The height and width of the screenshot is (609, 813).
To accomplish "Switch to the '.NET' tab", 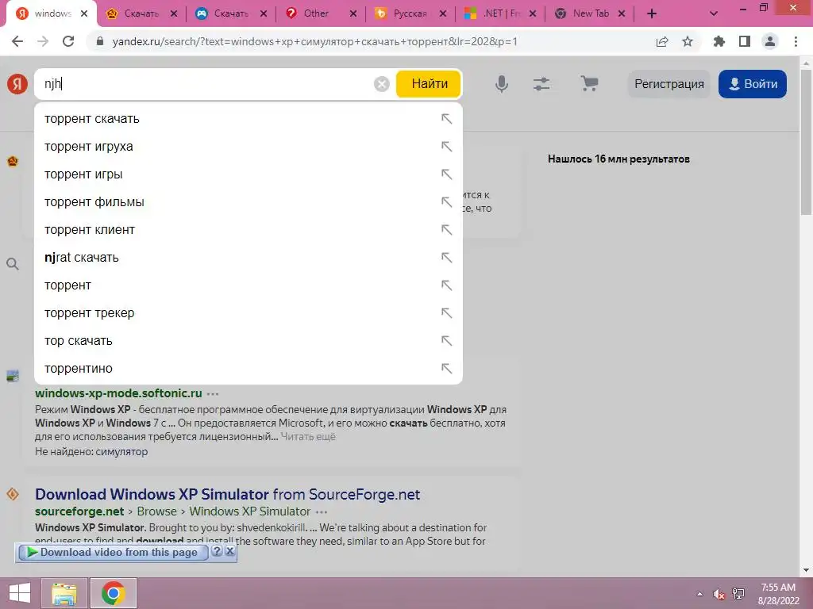I will tap(499, 13).
